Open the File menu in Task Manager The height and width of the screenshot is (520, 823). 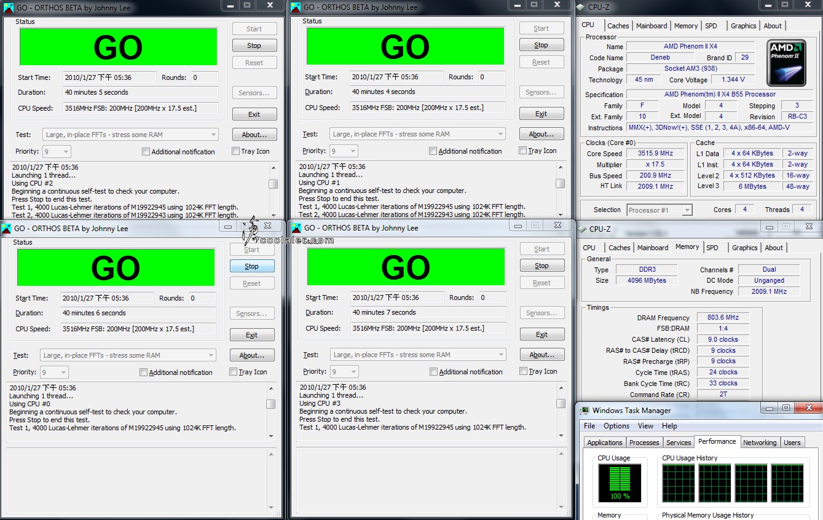[589, 426]
